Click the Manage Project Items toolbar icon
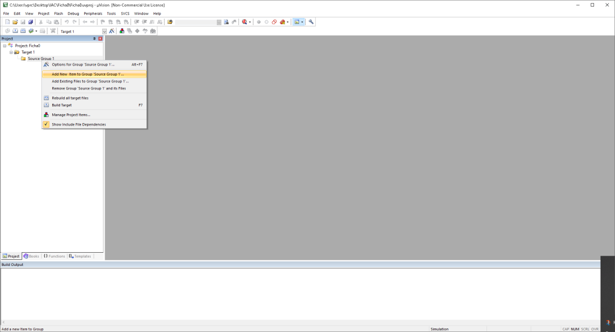Image resolution: width=615 pixels, height=332 pixels. 122,31
